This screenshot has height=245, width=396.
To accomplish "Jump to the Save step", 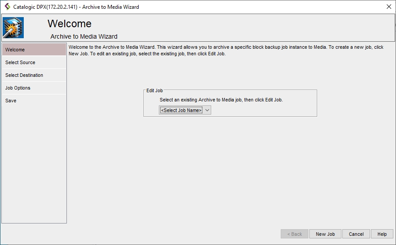I will click(34, 101).
